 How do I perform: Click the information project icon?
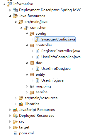tap(10, 4)
